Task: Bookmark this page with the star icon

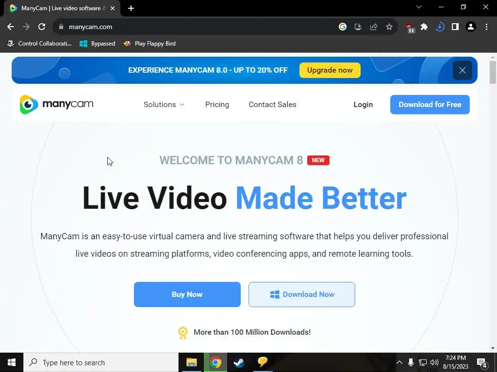Action: pyautogui.click(x=389, y=27)
